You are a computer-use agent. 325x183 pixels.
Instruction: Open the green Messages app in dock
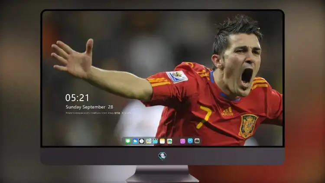point(128,141)
